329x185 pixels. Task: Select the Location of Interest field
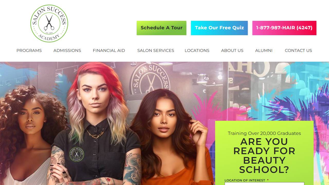click(264, 184)
